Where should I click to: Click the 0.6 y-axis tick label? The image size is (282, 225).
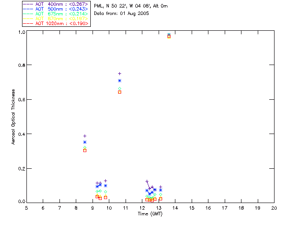tap(22, 100)
